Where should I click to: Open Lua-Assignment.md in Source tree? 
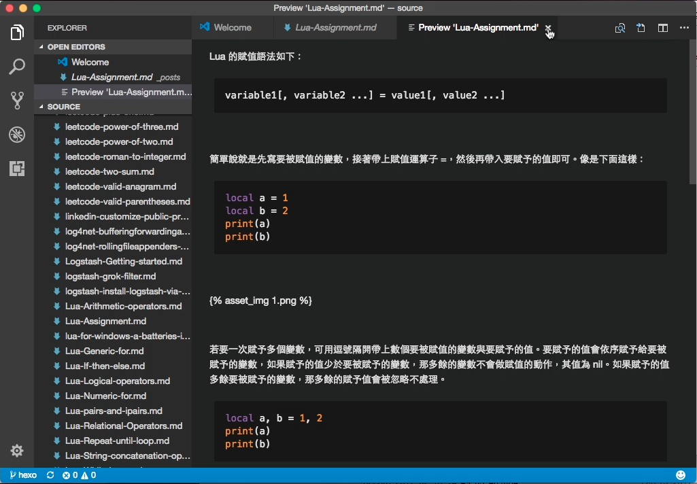(x=113, y=321)
